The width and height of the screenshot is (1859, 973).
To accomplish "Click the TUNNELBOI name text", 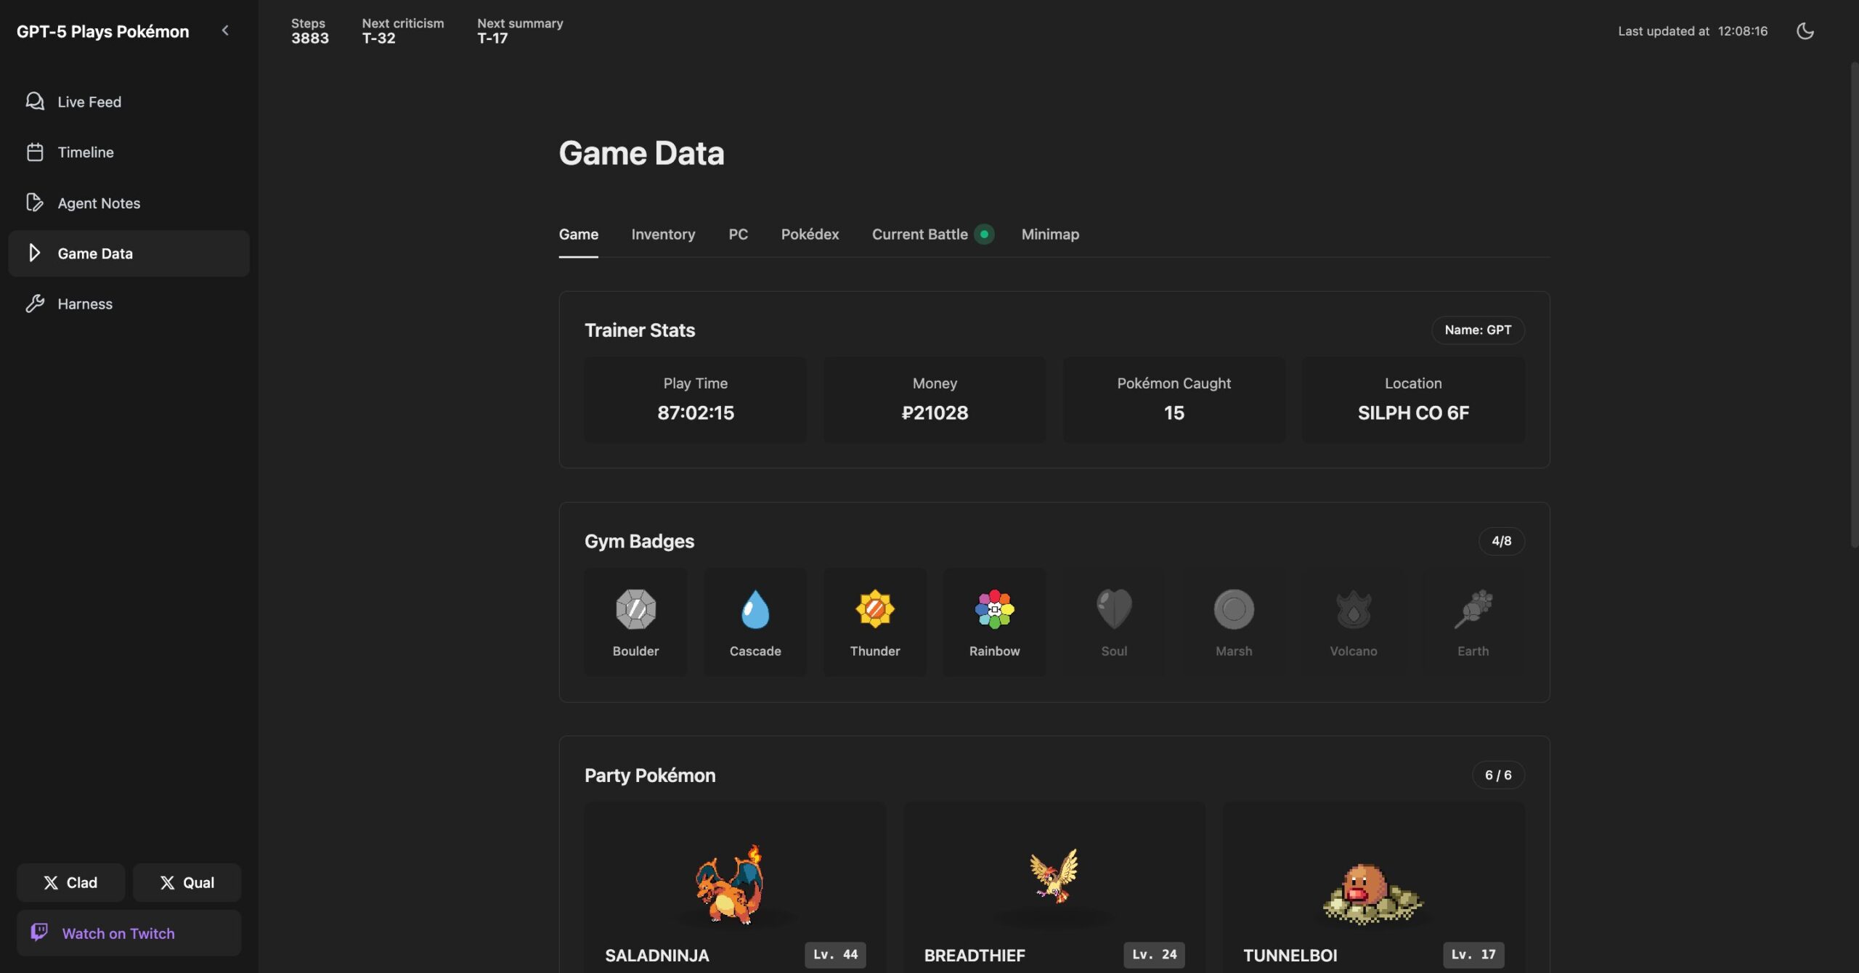I will click(1290, 956).
